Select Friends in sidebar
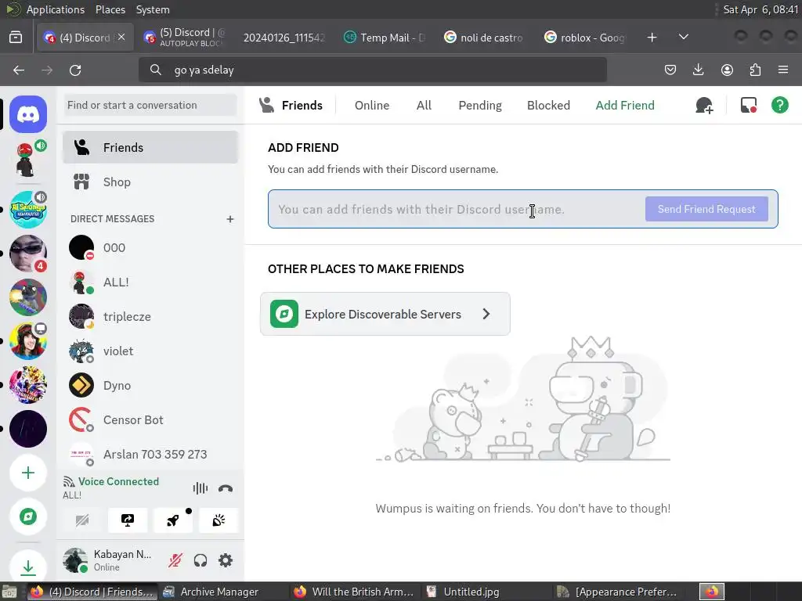This screenshot has width=802, height=601. (150, 147)
